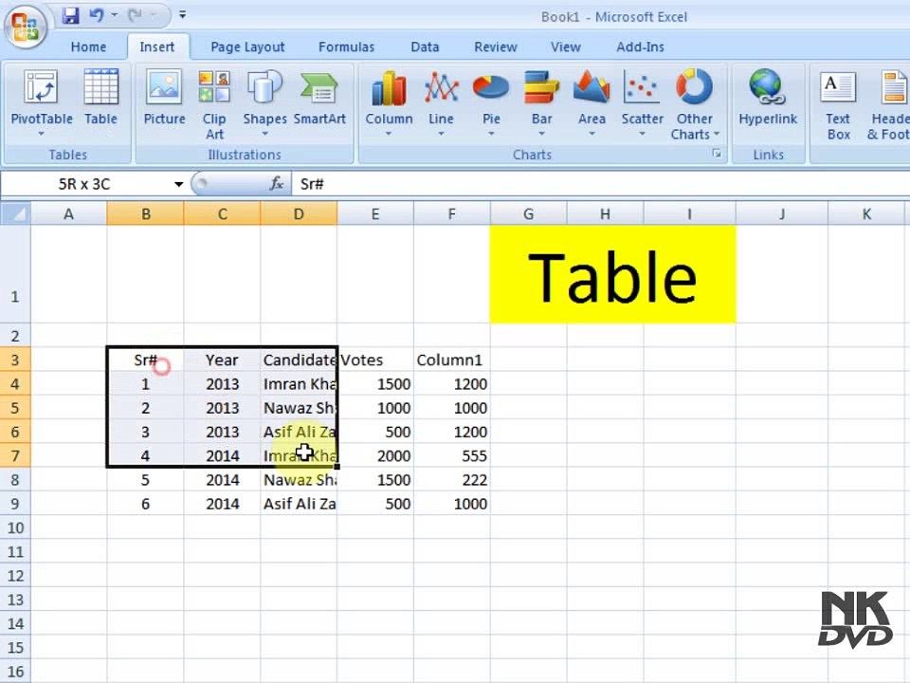The width and height of the screenshot is (910, 683).
Task: Insert a PivotTable
Action: point(42,97)
